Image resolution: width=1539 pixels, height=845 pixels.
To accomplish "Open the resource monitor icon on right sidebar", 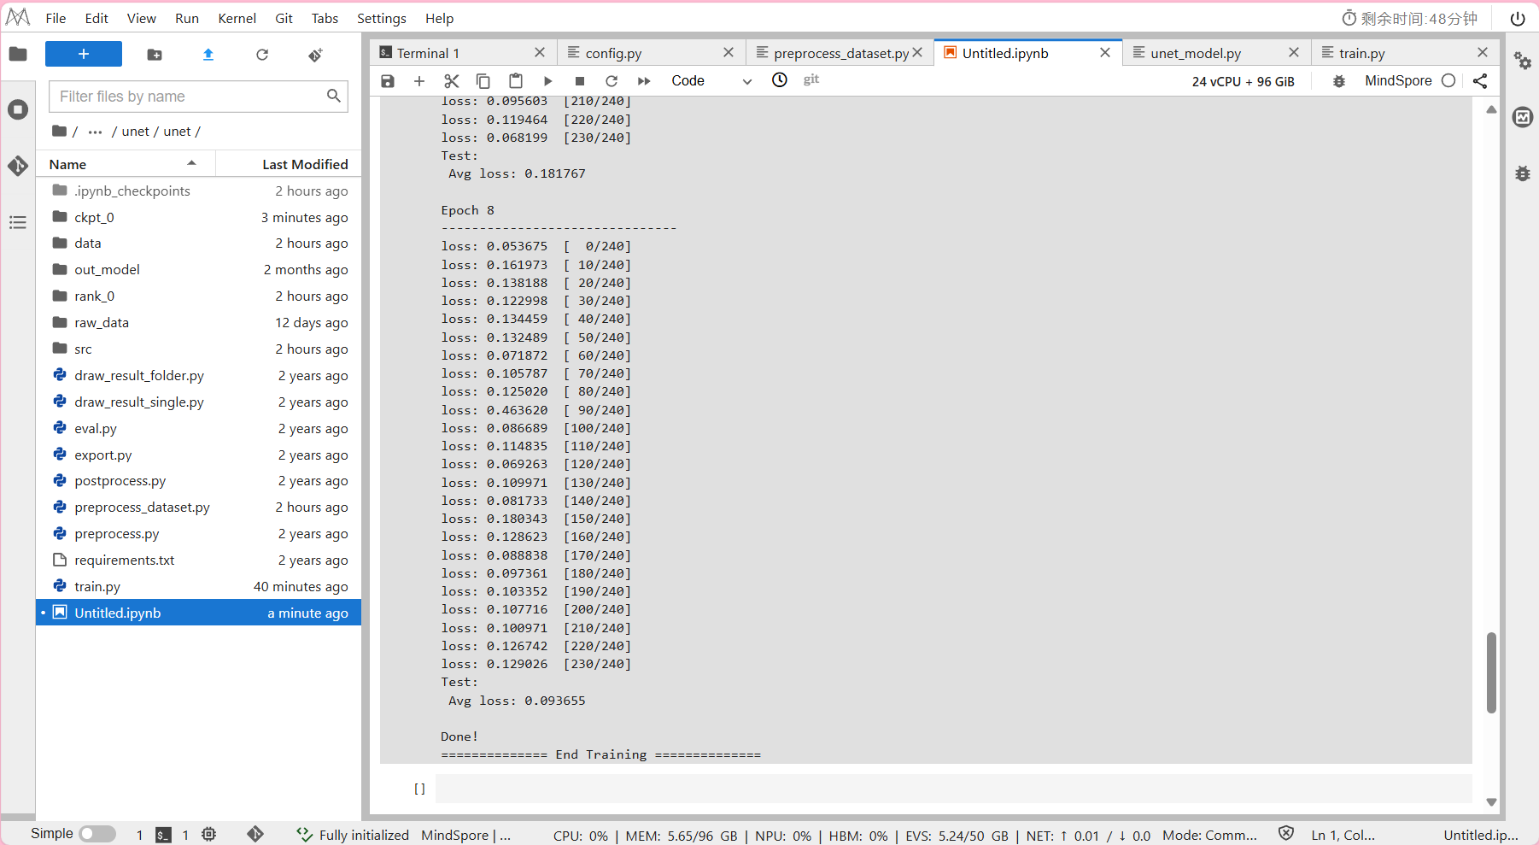I will [x=1523, y=117].
